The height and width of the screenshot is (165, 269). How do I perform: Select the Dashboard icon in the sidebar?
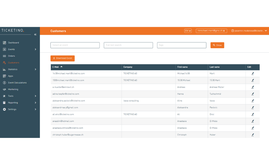pos(5,42)
